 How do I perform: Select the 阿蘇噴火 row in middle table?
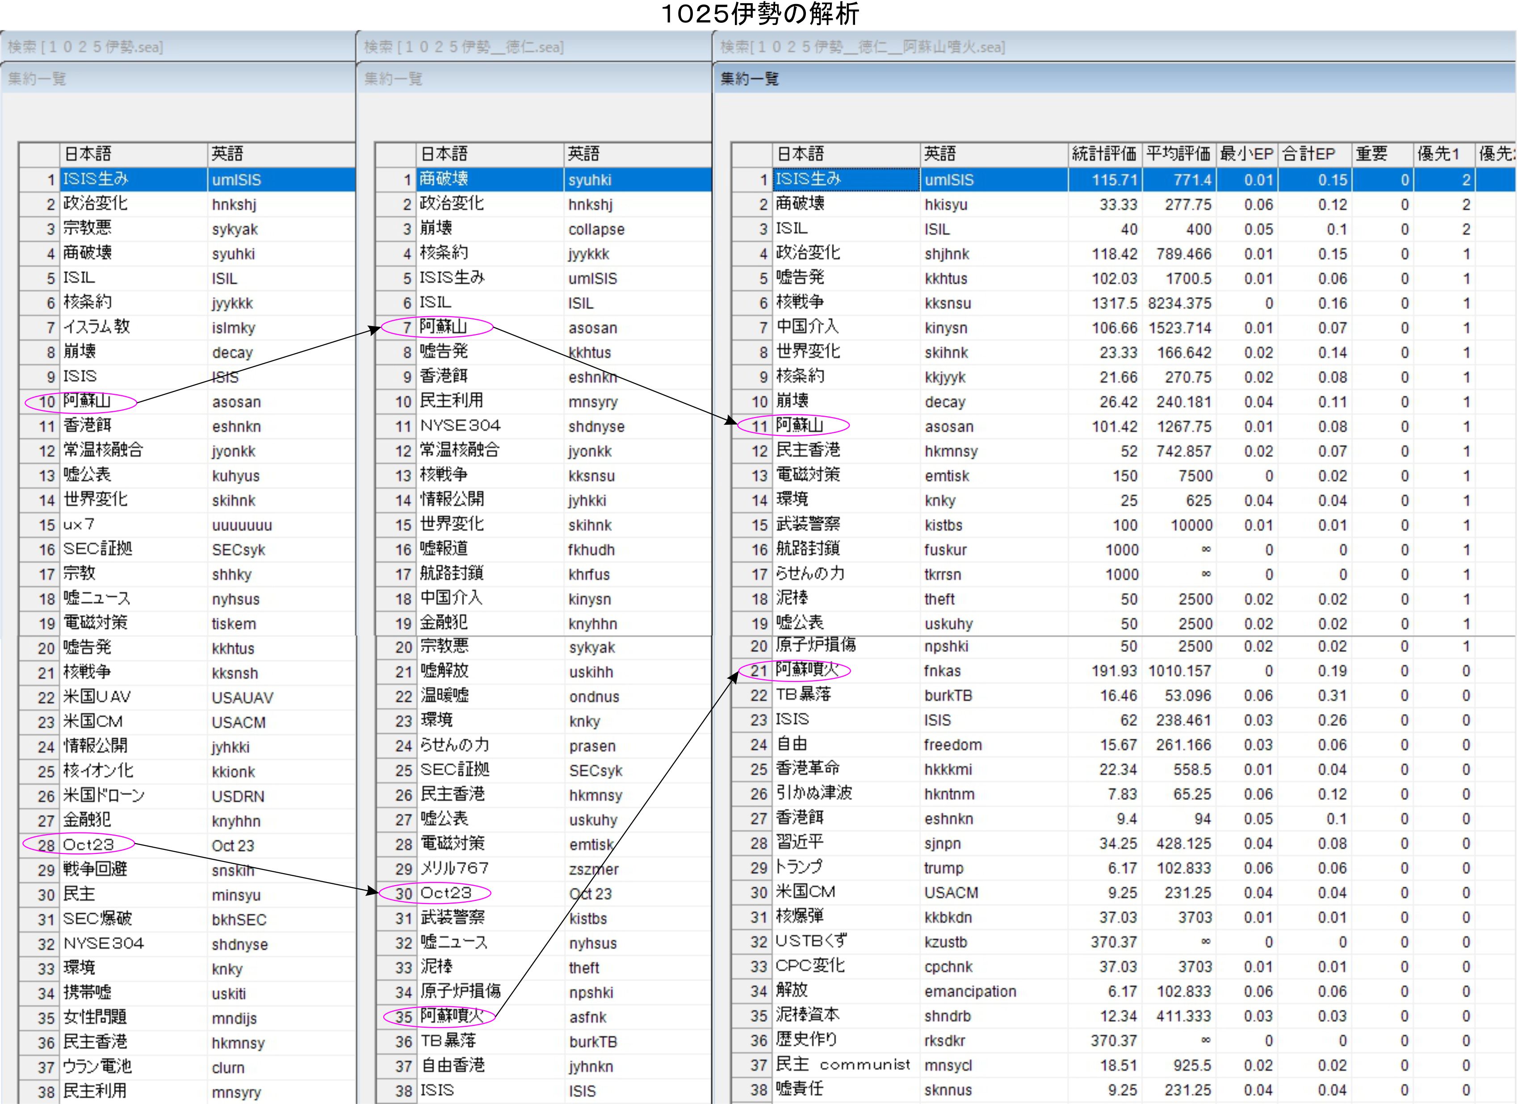pos(452,1016)
